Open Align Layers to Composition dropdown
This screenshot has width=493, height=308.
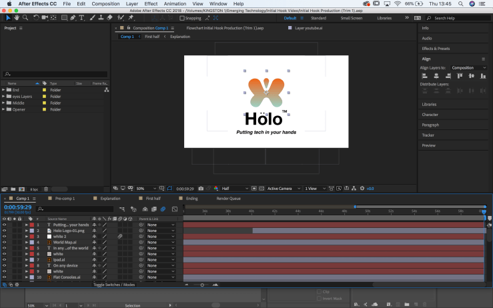click(x=468, y=67)
